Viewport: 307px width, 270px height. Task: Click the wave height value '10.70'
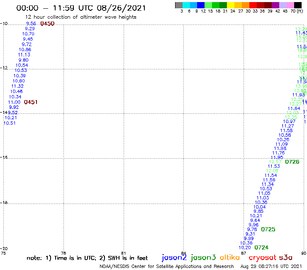click(x=28, y=34)
